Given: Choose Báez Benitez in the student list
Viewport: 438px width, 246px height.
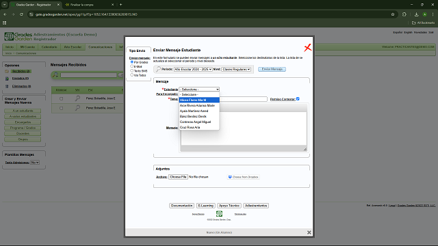Looking at the screenshot, I should pyautogui.click(x=199, y=116).
